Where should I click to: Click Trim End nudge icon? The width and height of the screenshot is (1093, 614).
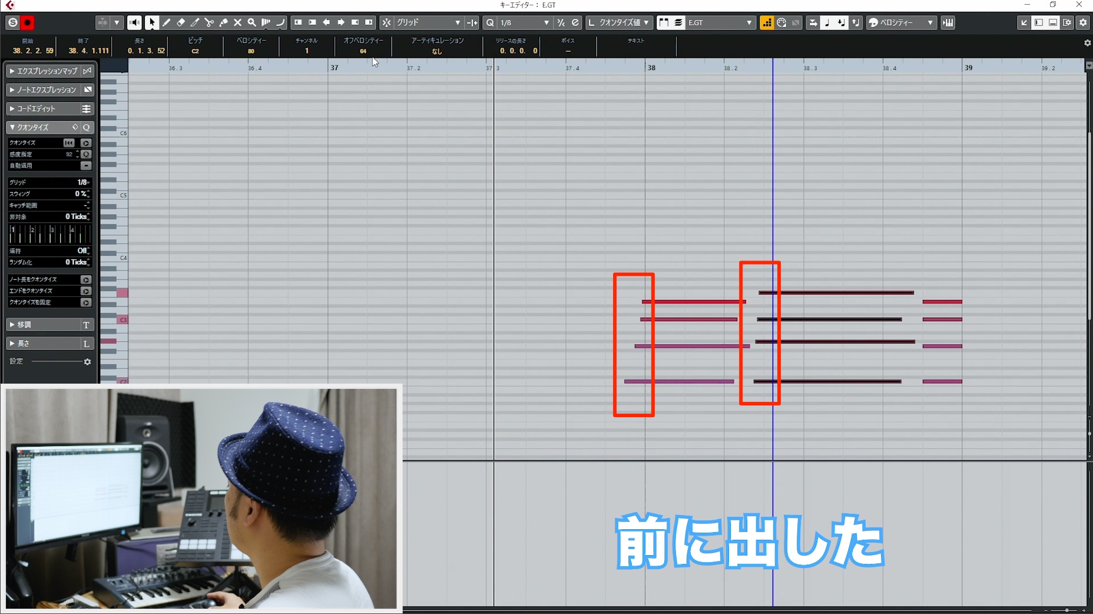(x=369, y=22)
